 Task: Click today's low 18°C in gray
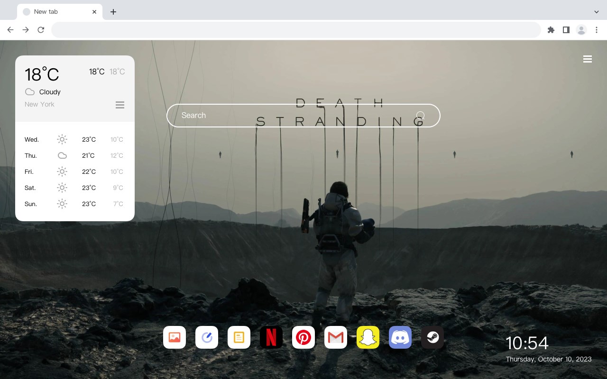(117, 72)
